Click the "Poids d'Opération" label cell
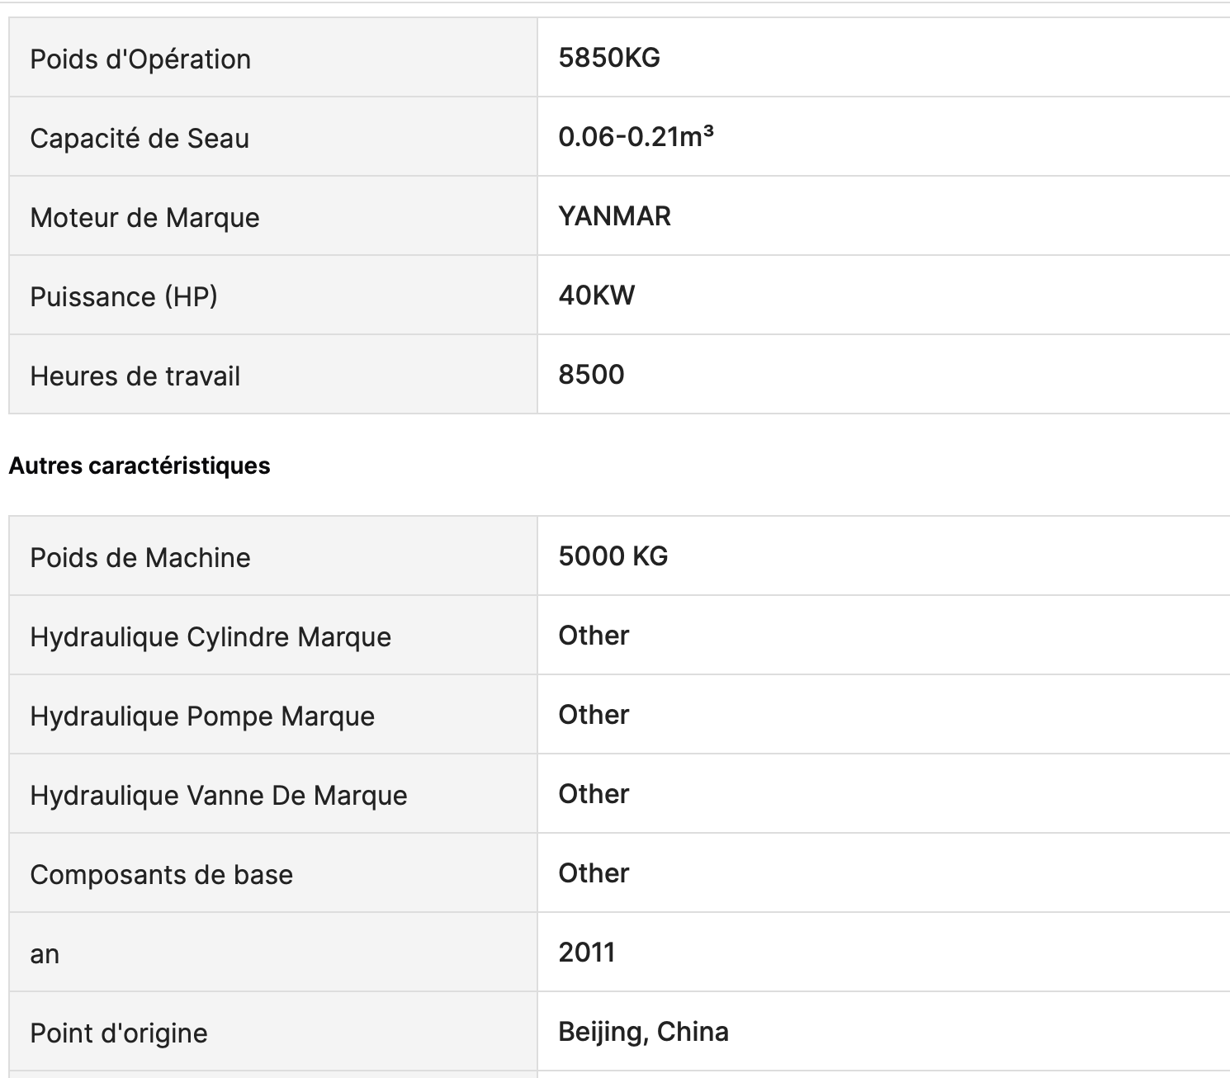Screen dimensions: 1230x1078 point(140,59)
